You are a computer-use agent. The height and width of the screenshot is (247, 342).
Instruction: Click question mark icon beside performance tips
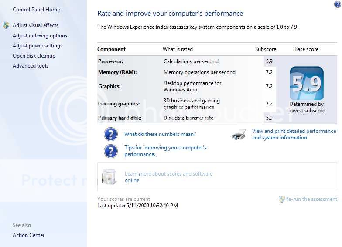(111, 151)
